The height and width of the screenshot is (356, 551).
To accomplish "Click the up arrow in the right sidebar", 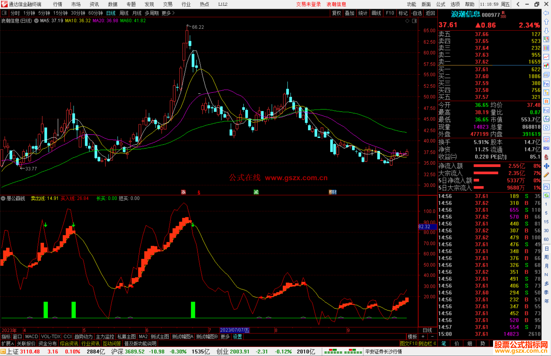I will click(546, 22).
